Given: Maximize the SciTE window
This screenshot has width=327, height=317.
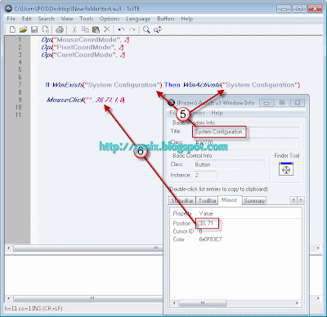Looking at the screenshot, I should pyautogui.click(x=299, y=9).
